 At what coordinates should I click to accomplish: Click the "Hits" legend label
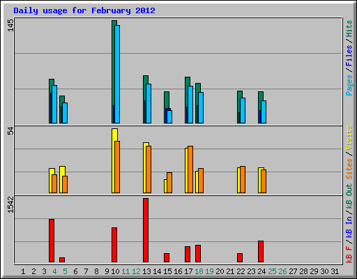pyautogui.click(x=349, y=29)
